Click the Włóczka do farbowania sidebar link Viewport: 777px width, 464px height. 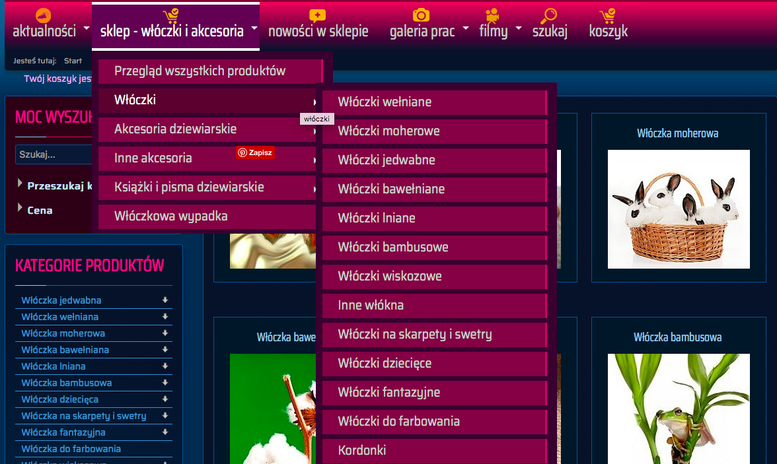tap(71, 449)
